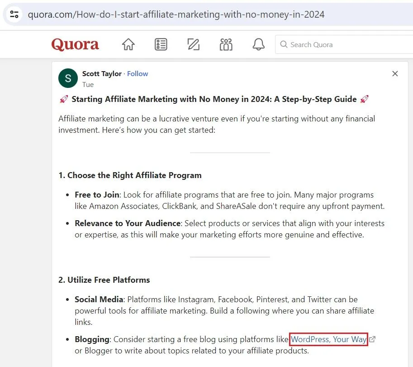Click the browser URL address text

176,14
